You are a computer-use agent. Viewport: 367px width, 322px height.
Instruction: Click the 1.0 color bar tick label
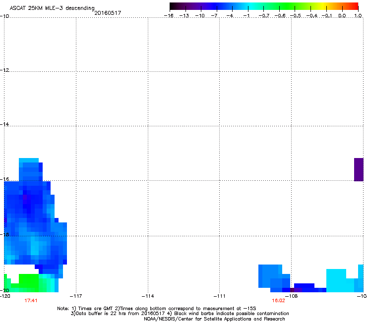[358, 16]
